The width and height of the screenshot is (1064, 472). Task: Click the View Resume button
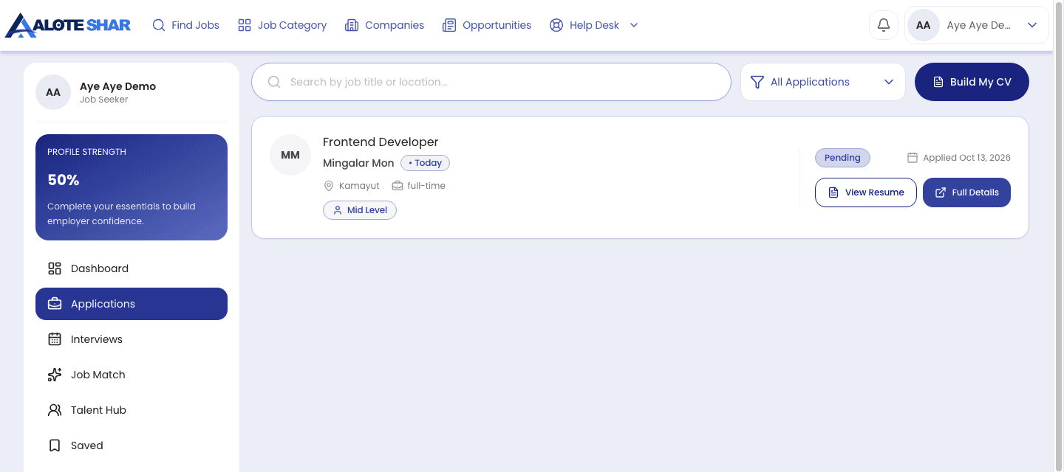866,192
